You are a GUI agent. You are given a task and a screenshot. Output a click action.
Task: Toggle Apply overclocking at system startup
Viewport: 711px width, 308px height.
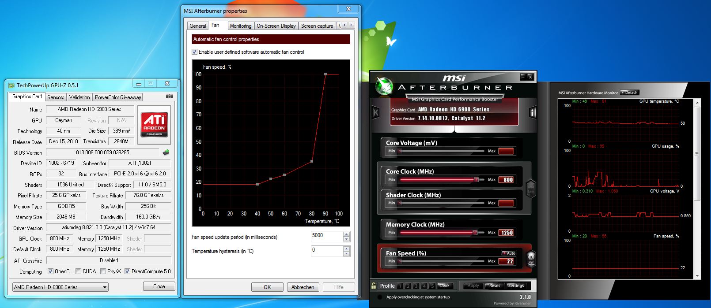(x=380, y=297)
